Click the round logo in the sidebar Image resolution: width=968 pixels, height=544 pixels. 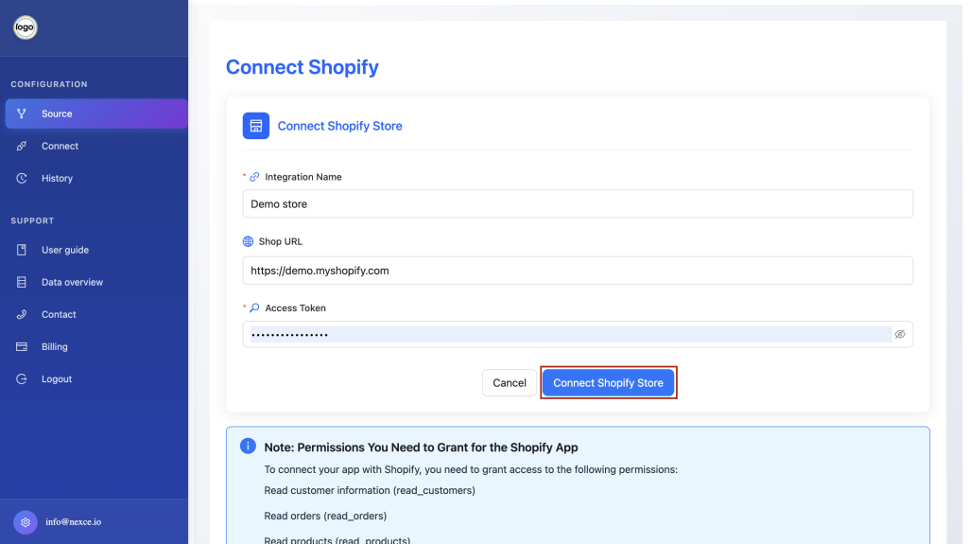point(26,27)
